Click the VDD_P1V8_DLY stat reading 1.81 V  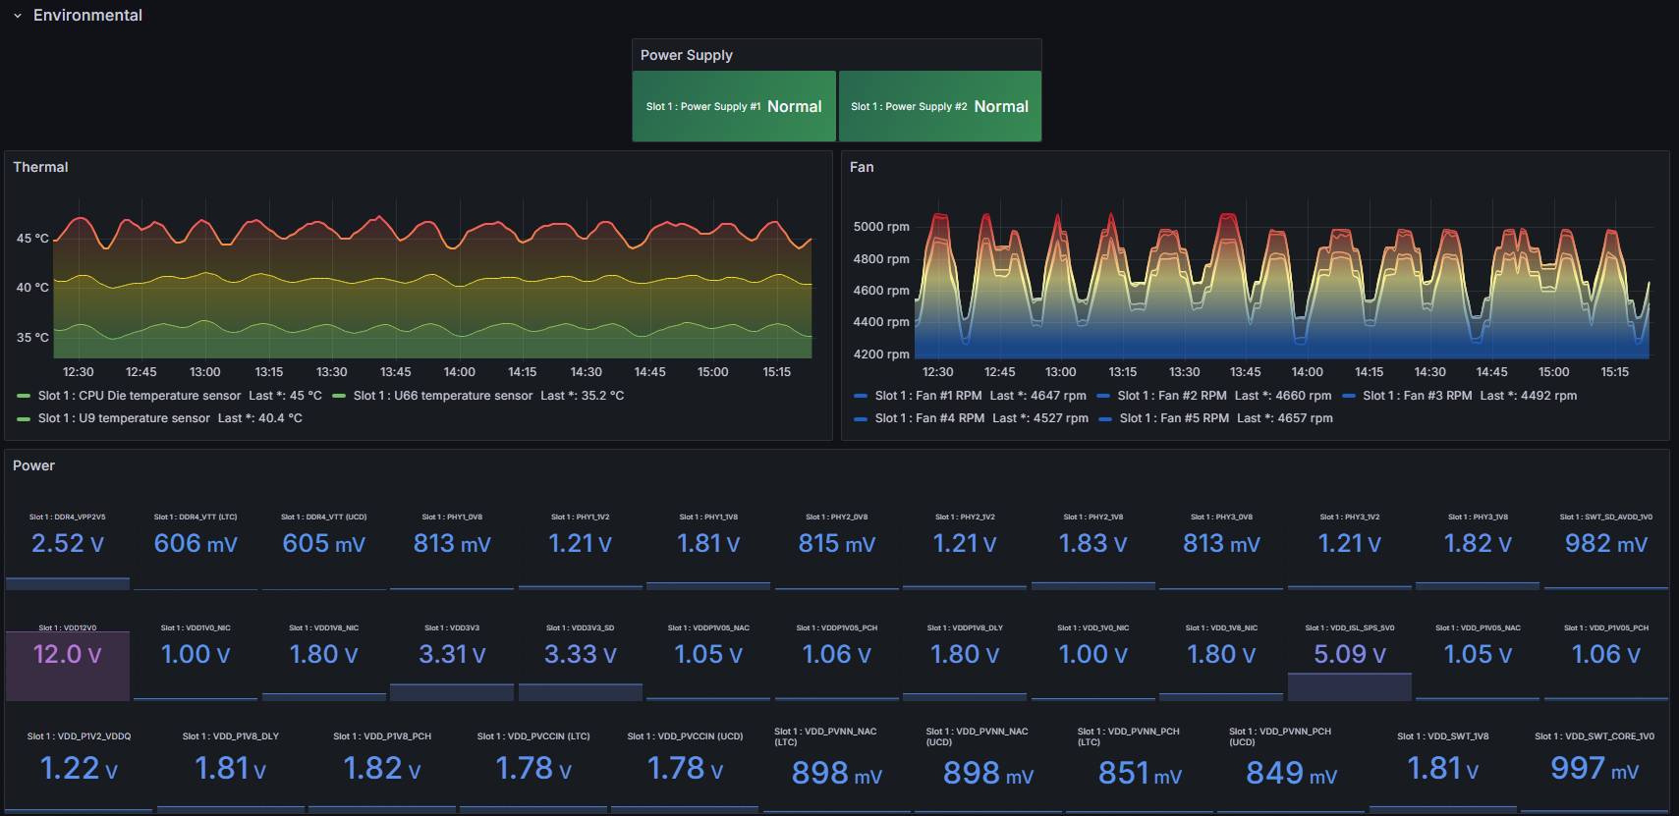coord(231,768)
